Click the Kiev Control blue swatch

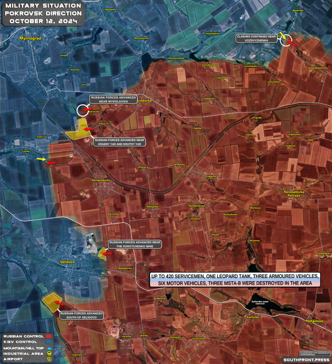(x=49, y=342)
